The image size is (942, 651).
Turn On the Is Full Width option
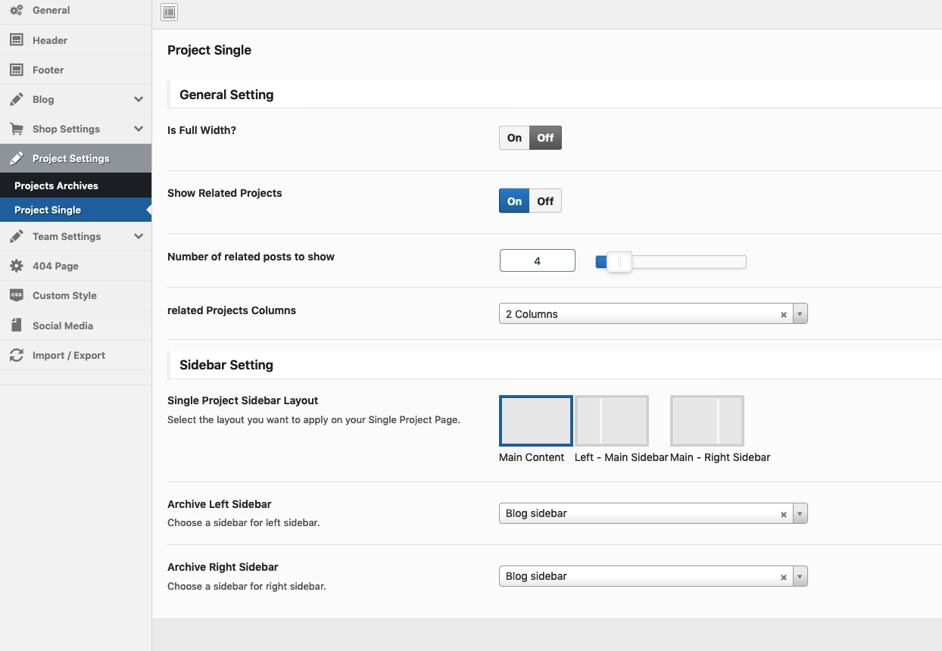point(514,138)
